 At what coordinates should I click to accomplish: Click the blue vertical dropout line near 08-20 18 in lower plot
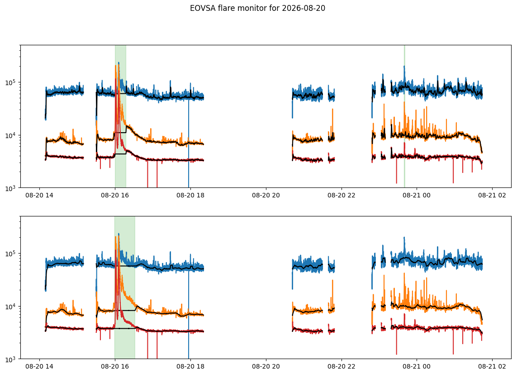[189, 314]
